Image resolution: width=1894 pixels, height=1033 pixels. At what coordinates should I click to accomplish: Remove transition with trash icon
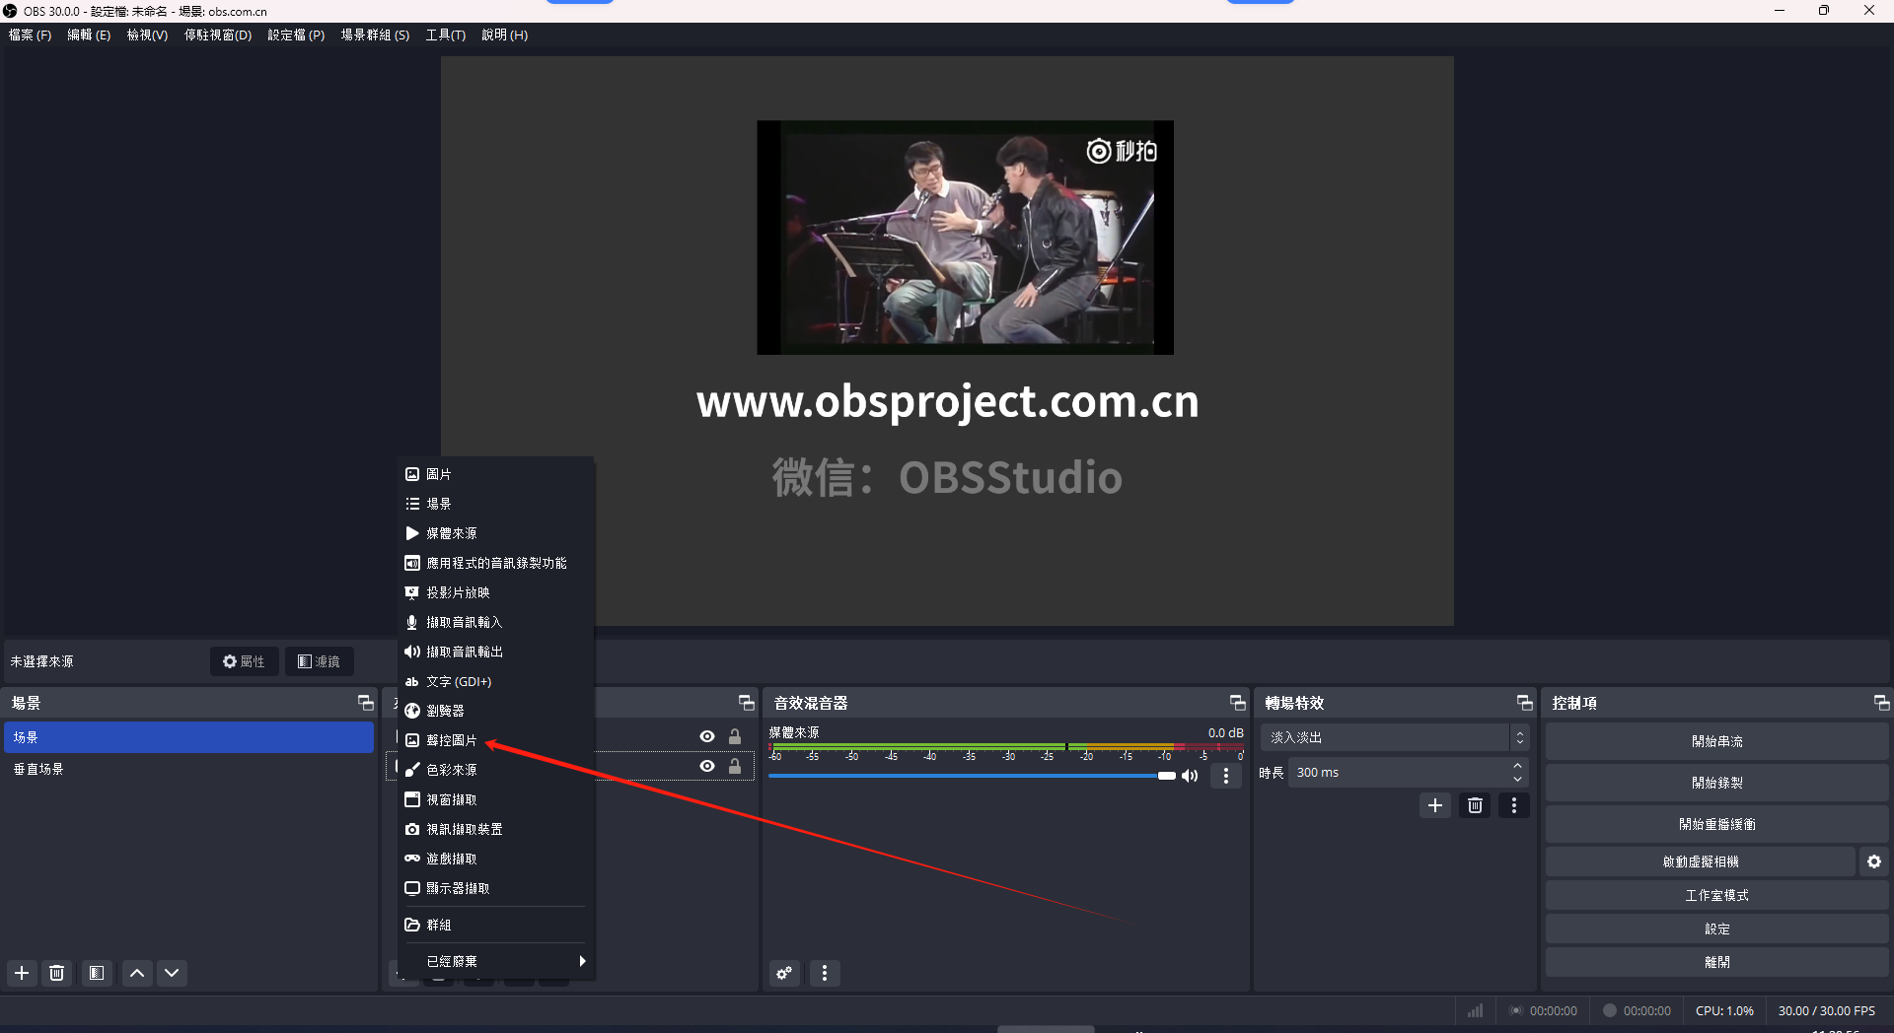click(x=1475, y=805)
